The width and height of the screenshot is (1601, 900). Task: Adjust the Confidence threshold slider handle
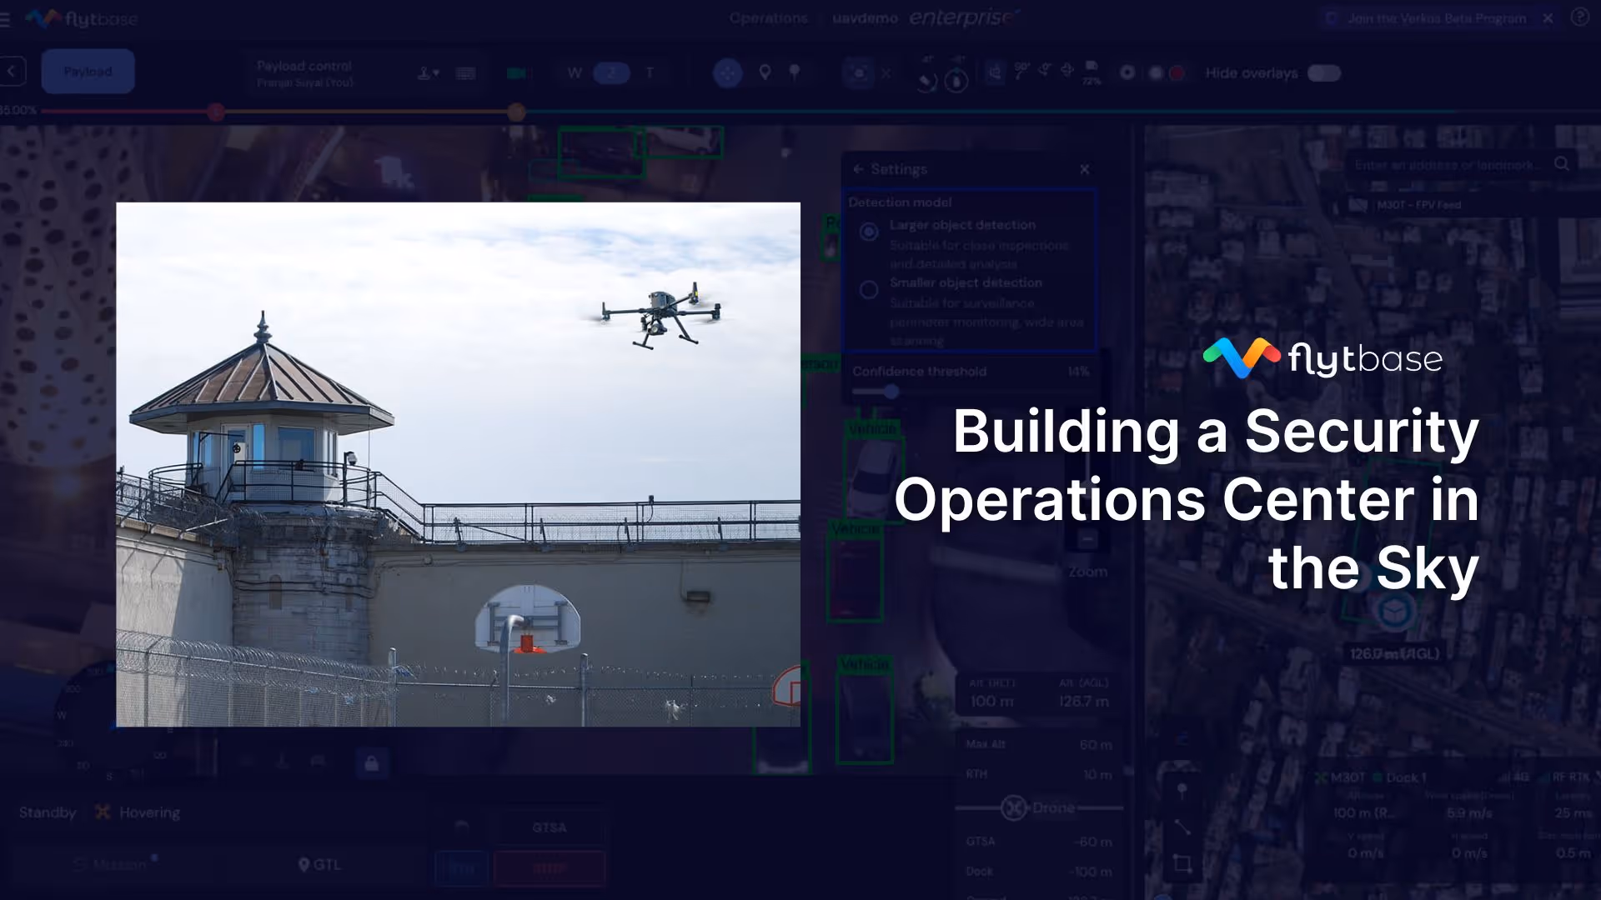click(891, 392)
